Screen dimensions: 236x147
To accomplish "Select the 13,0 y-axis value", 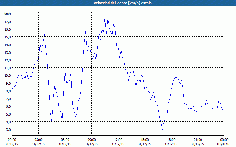I will click(8, 53).
